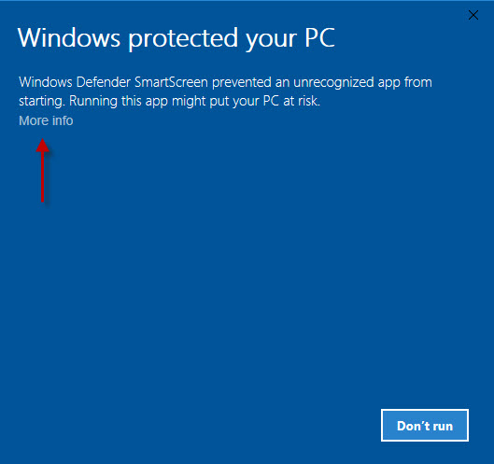This screenshot has width=494, height=464.
Task: Expand details via More info
Action: point(46,120)
